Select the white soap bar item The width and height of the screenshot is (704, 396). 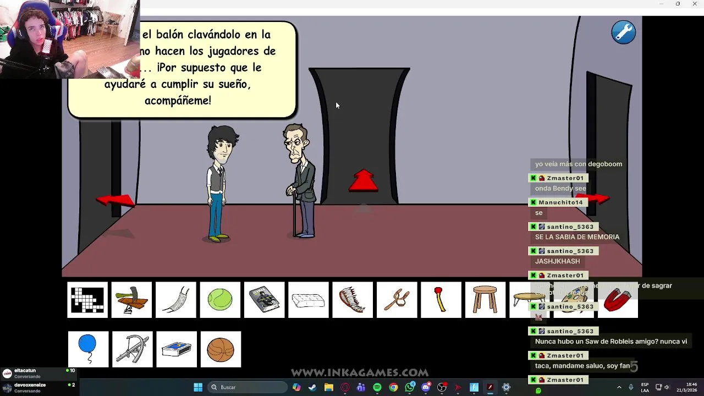(309, 300)
